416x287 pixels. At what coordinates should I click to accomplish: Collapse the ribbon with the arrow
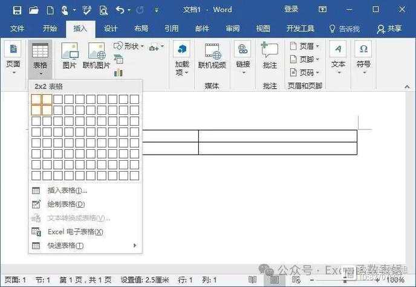[x=407, y=86]
